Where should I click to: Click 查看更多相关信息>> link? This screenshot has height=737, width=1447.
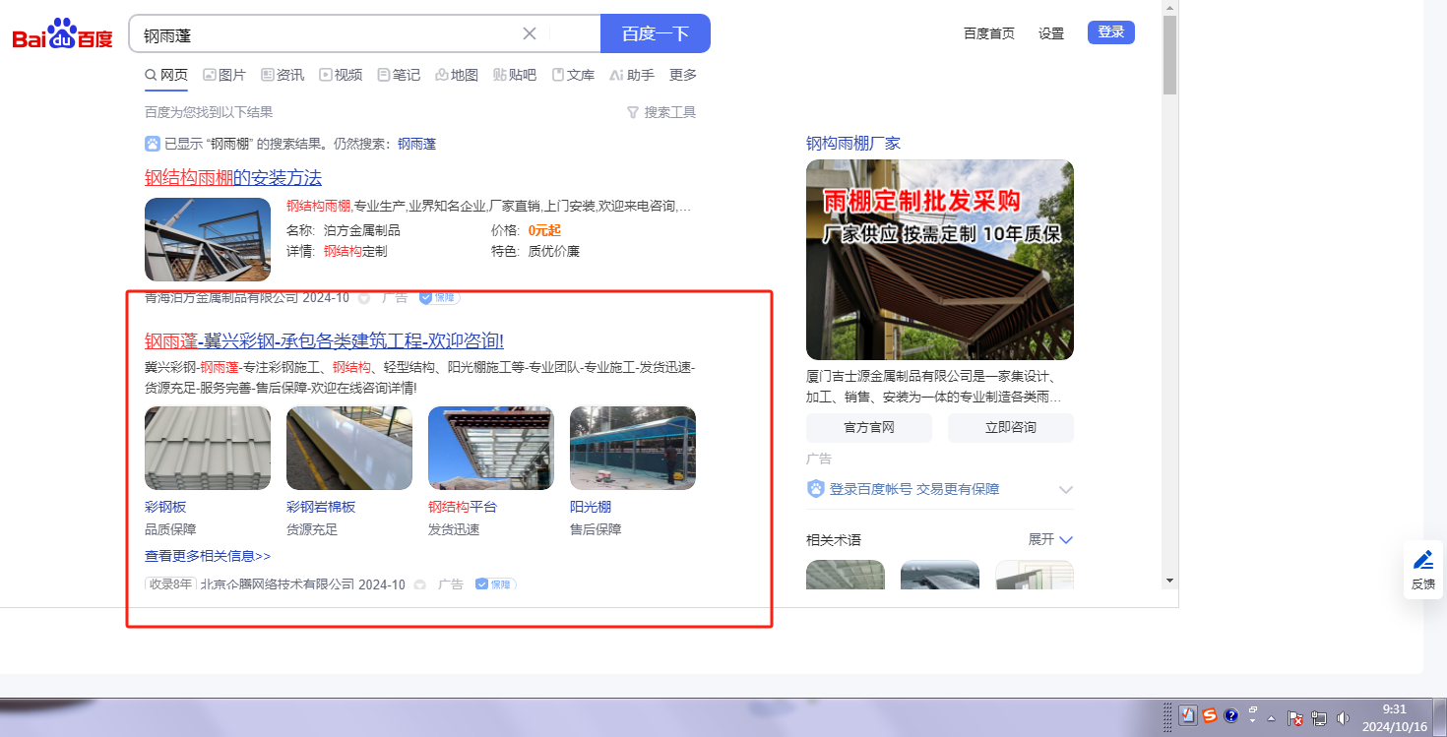(208, 556)
